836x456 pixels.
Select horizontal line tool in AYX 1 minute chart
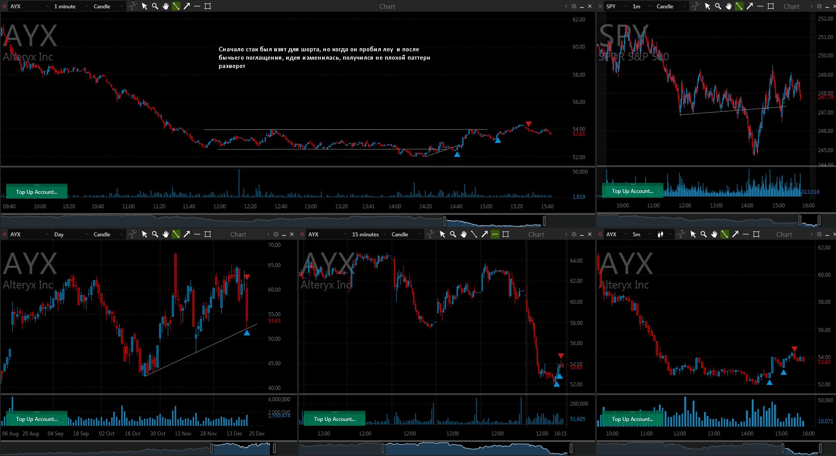point(197,6)
